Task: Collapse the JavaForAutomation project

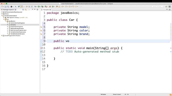Action: coord(2,16)
